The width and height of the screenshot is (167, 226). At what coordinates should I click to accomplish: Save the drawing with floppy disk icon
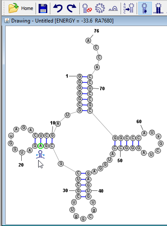(43, 9)
